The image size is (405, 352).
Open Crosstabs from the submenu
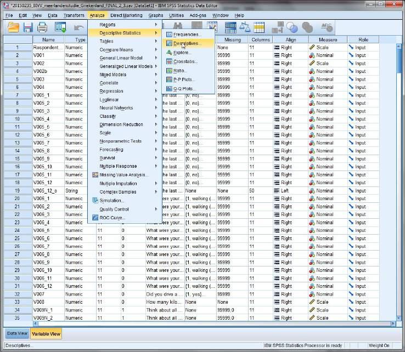tap(189, 61)
